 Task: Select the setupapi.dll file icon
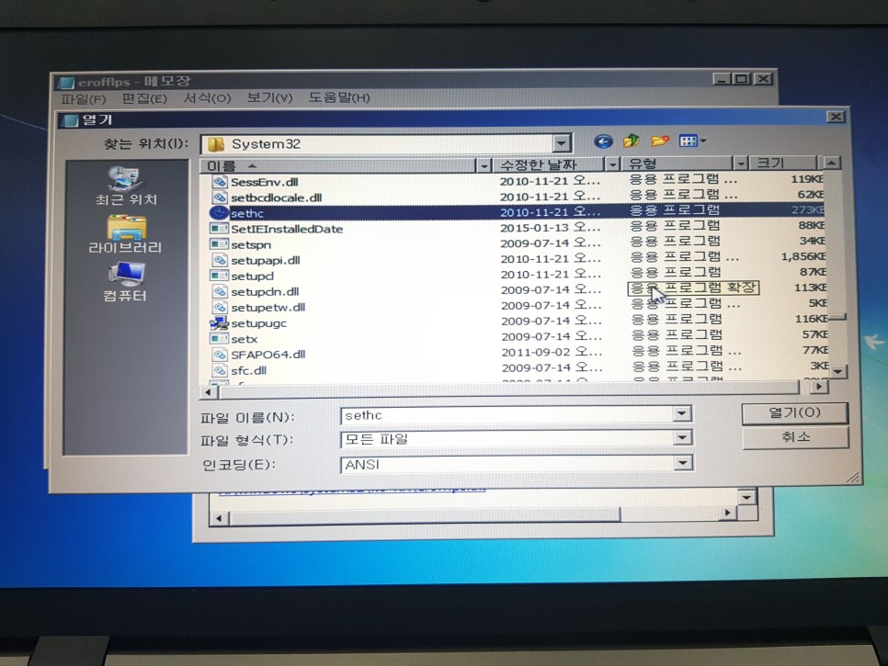(219, 260)
